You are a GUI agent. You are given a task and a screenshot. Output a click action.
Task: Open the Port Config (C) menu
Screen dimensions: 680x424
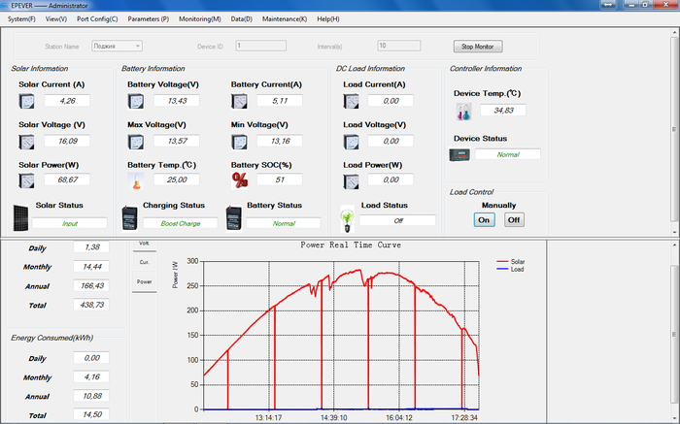pos(97,18)
